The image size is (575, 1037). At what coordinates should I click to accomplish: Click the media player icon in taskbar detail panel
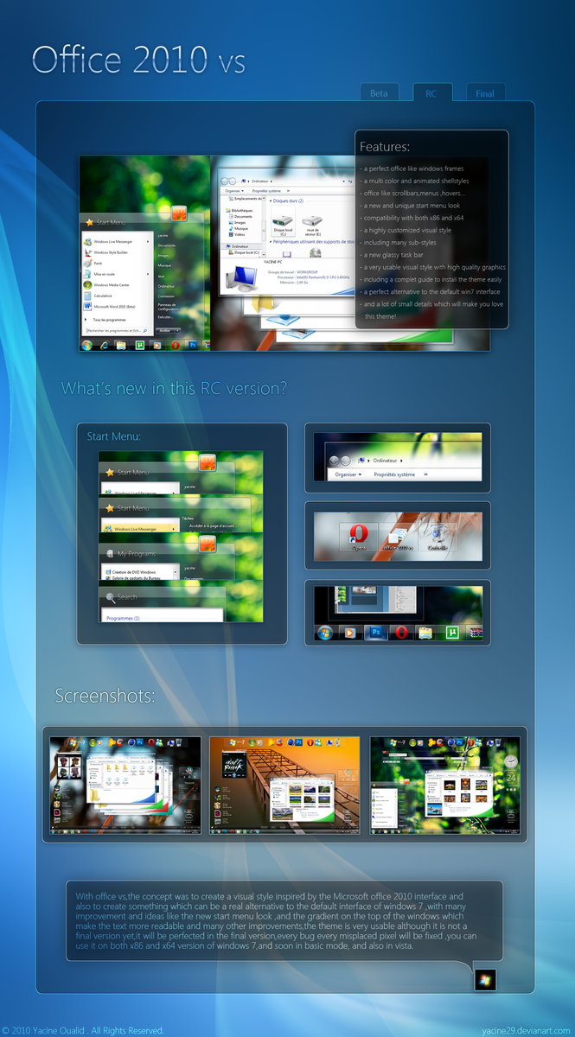[x=350, y=633]
